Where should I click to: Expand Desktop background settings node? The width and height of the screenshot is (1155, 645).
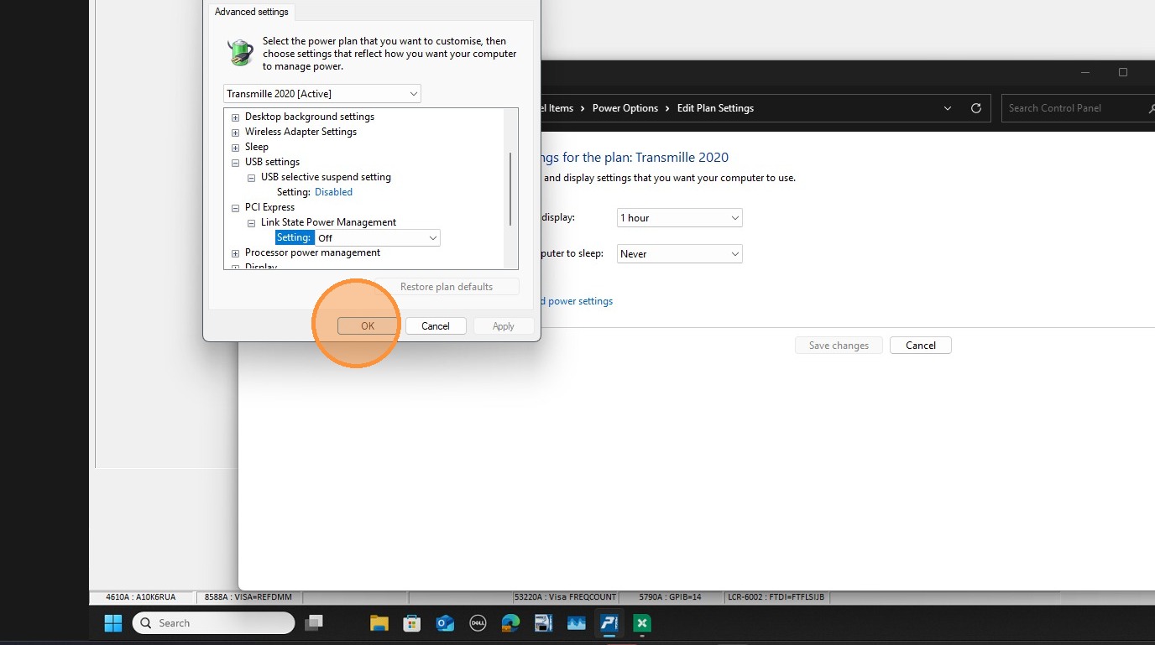pyautogui.click(x=235, y=117)
